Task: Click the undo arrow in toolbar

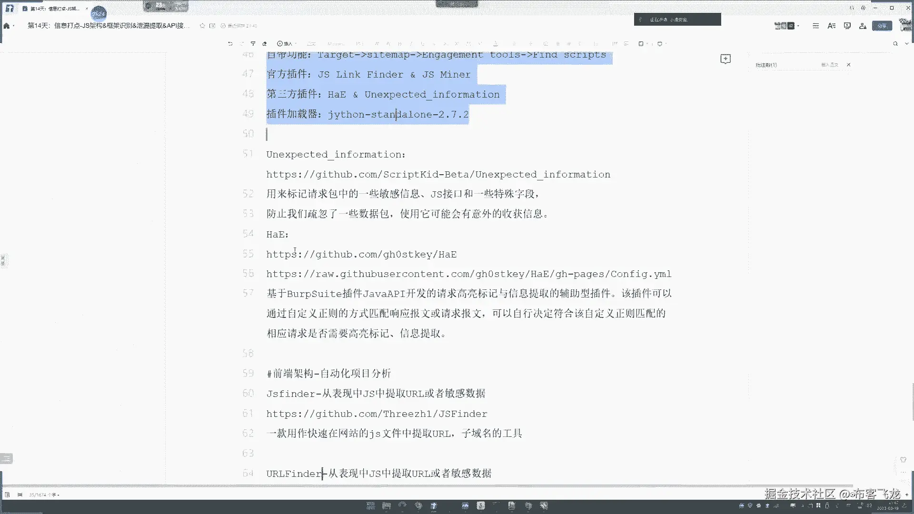Action: point(230,44)
